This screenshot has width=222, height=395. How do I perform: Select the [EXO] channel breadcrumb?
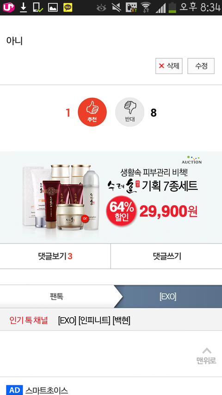pos(168,296)
